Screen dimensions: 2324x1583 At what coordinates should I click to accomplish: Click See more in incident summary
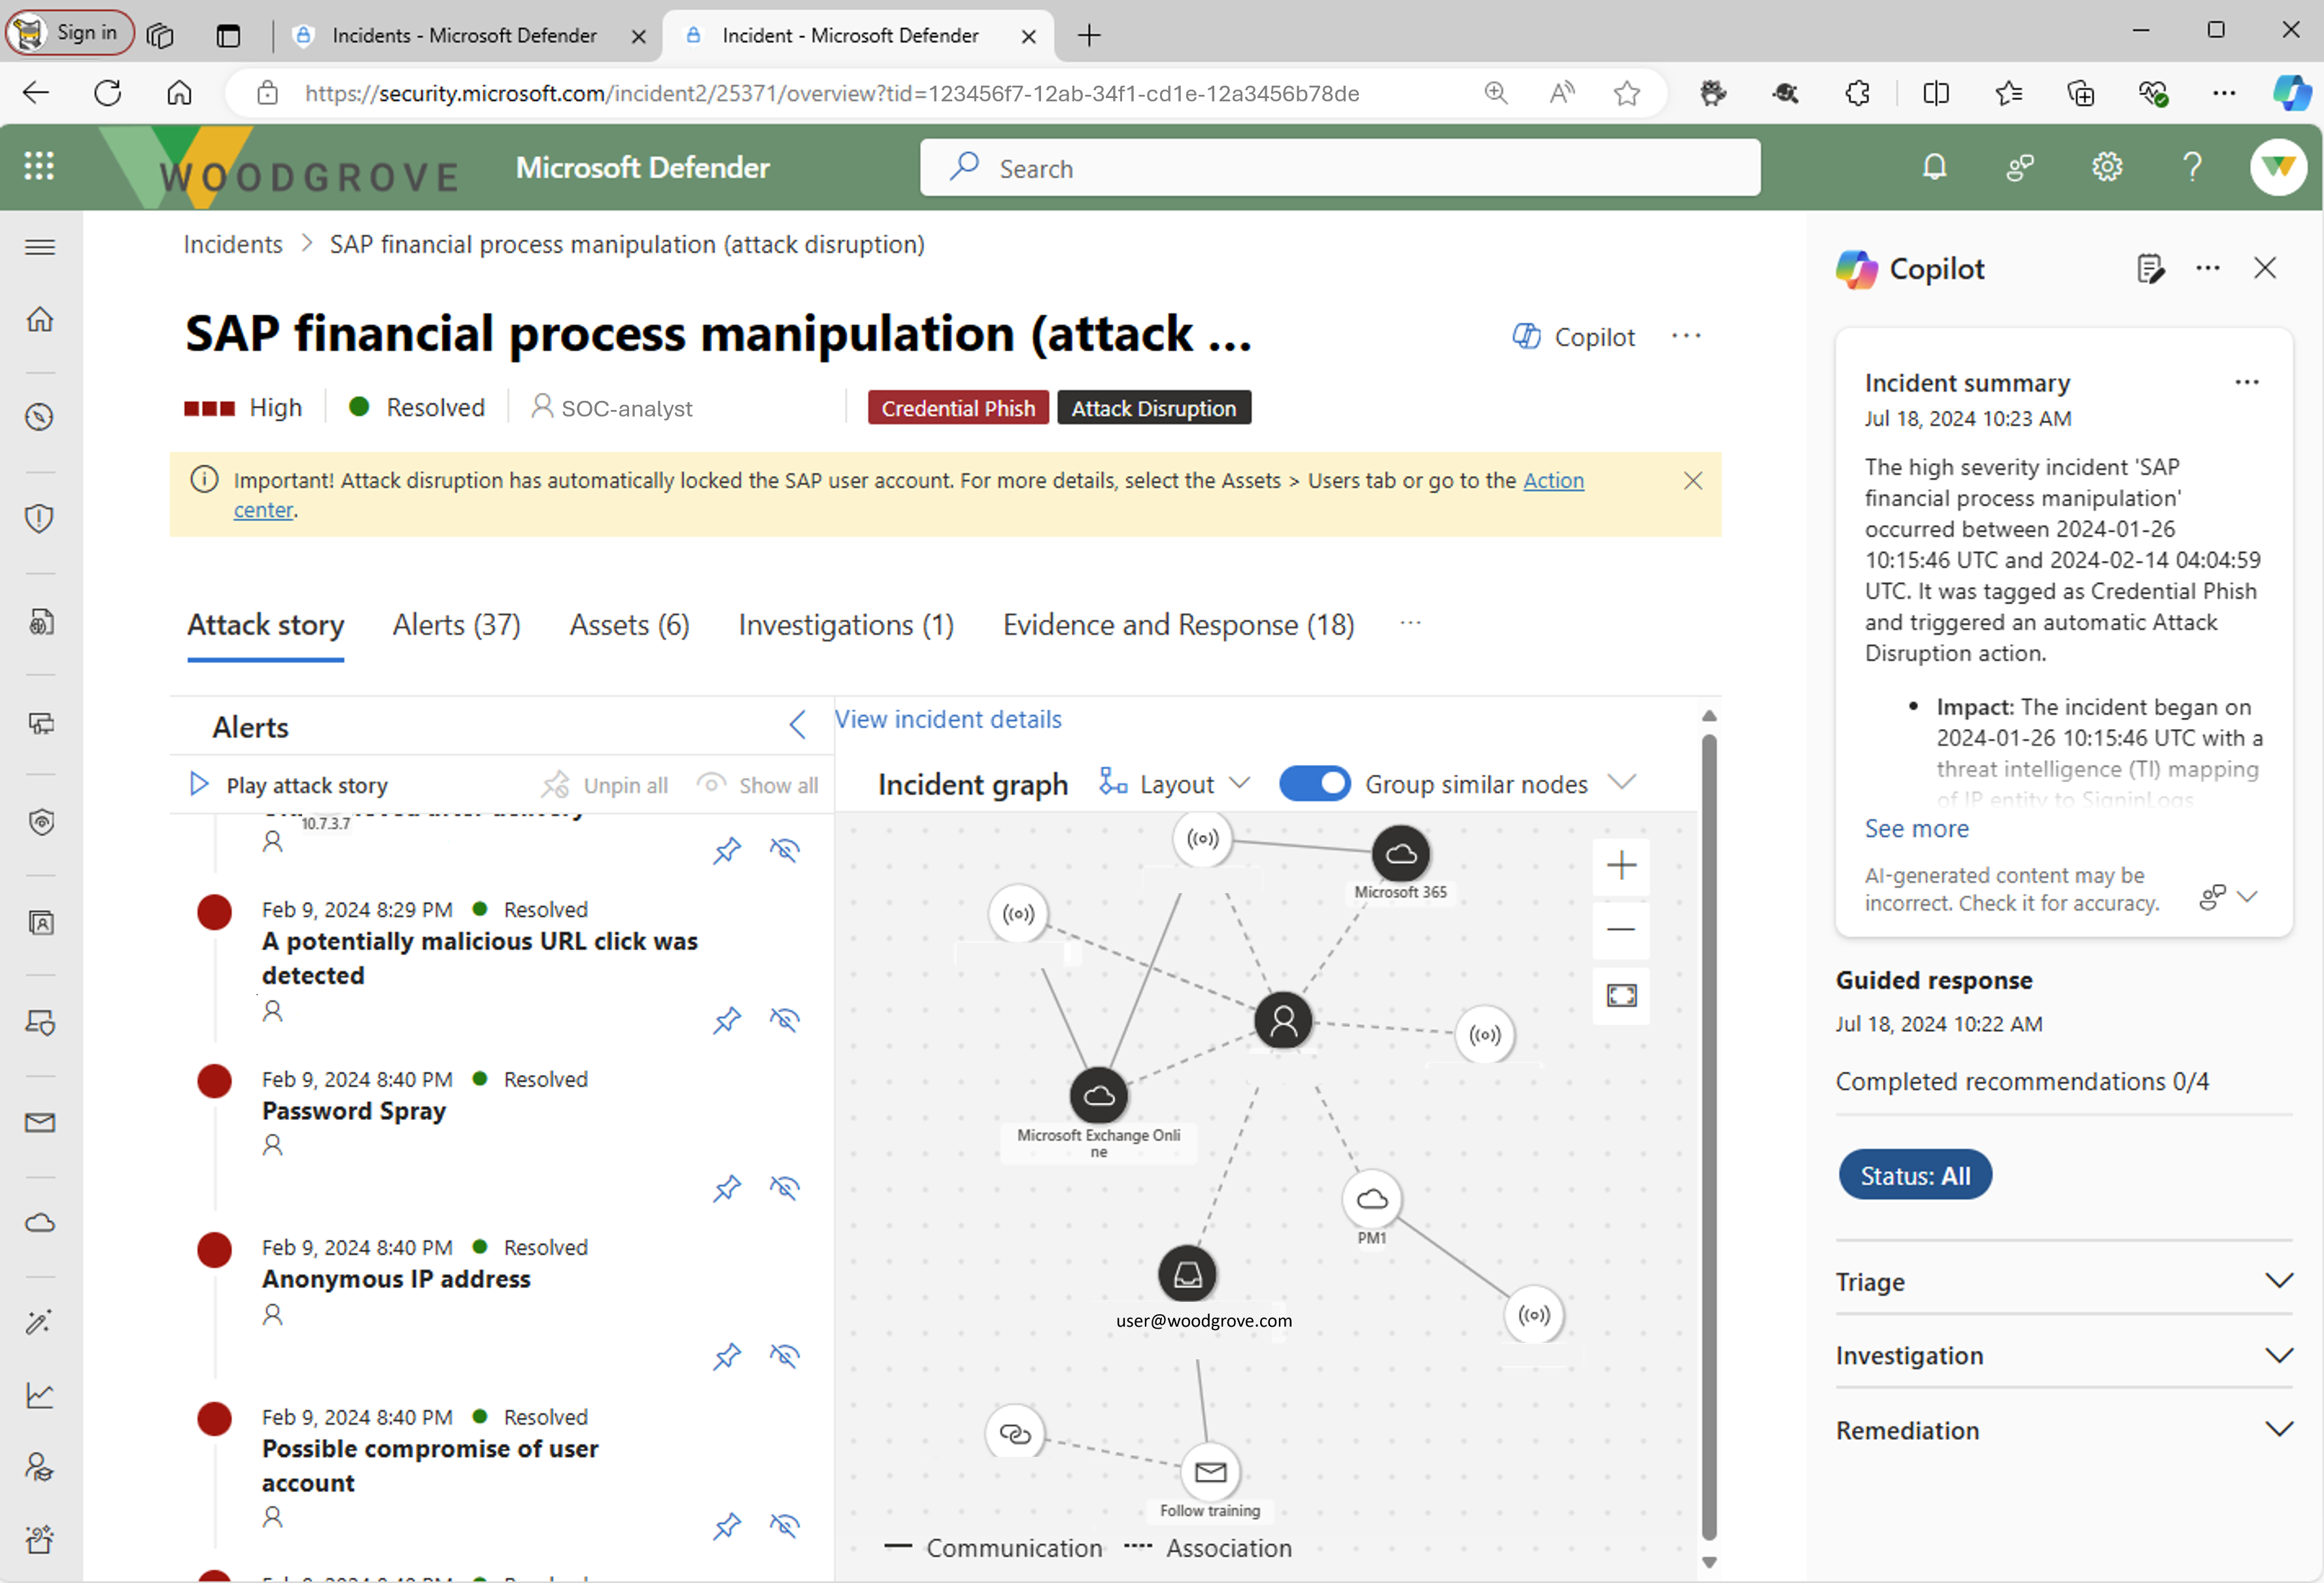point(1916,828)
